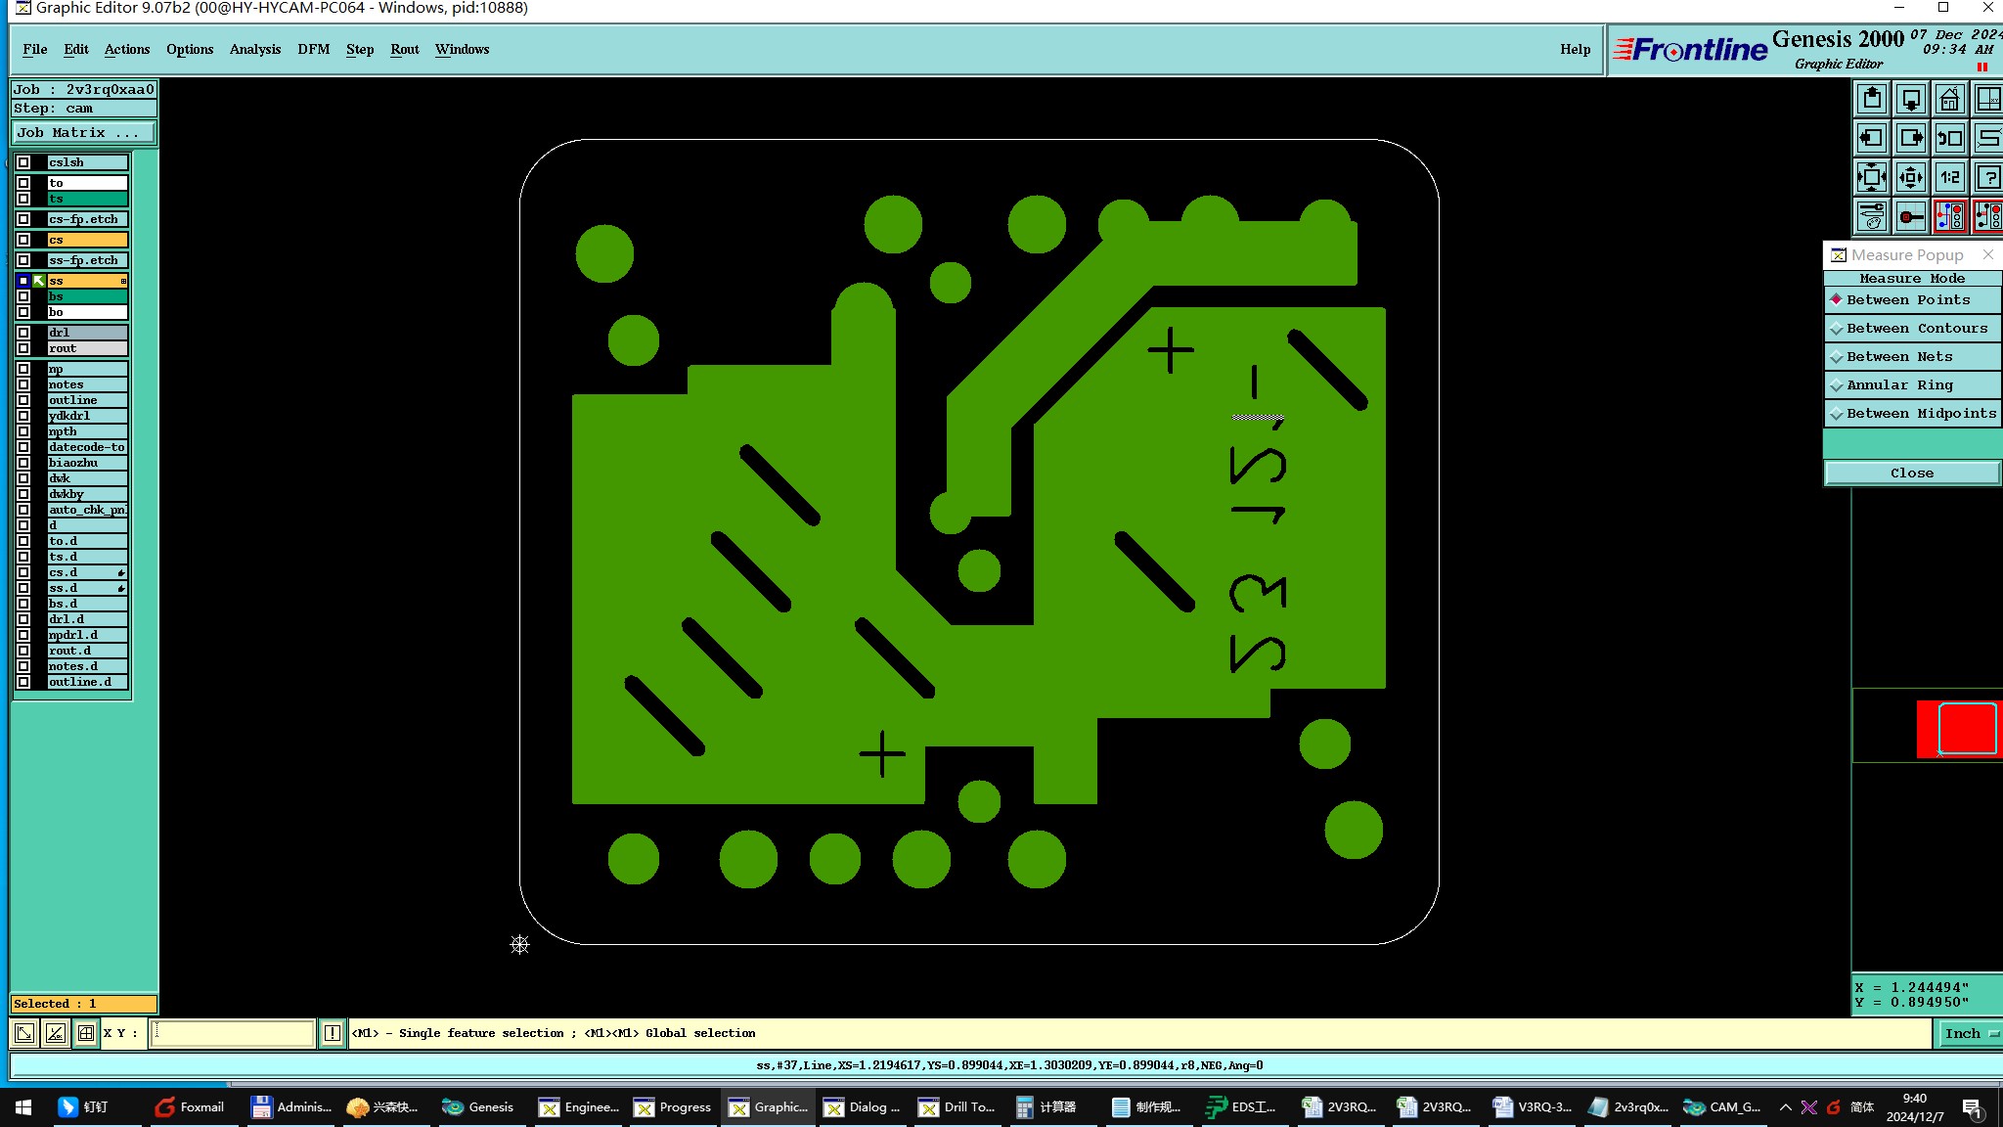Screen dimensions: 2003x1127
Task: Click the angle coordinate mode icon
Action: [56, 1033]
